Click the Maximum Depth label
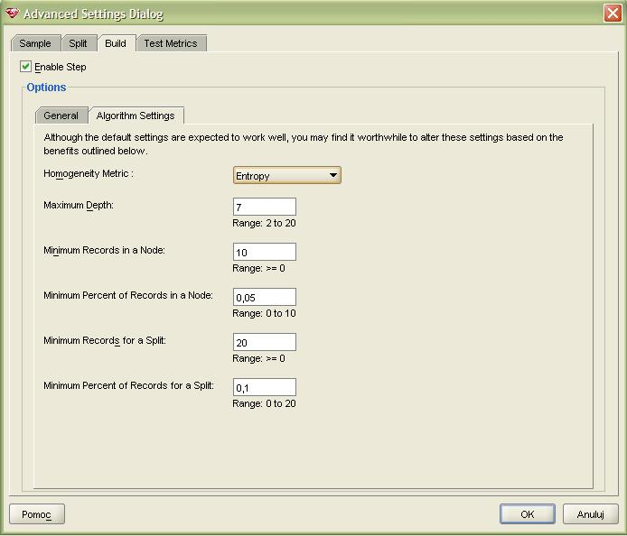The height and width of the screenshot is (536, 627). point(79,206)
